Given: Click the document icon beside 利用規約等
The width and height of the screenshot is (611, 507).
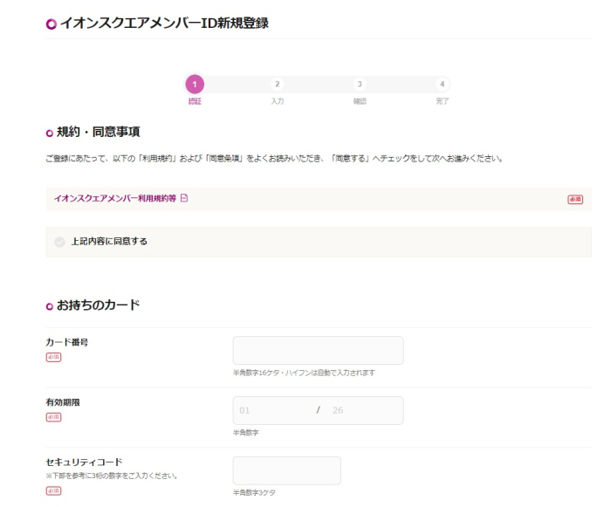Looking at the screenshot, I should point(184,198).
